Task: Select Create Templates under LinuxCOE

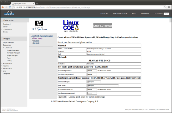Action: 13,50
